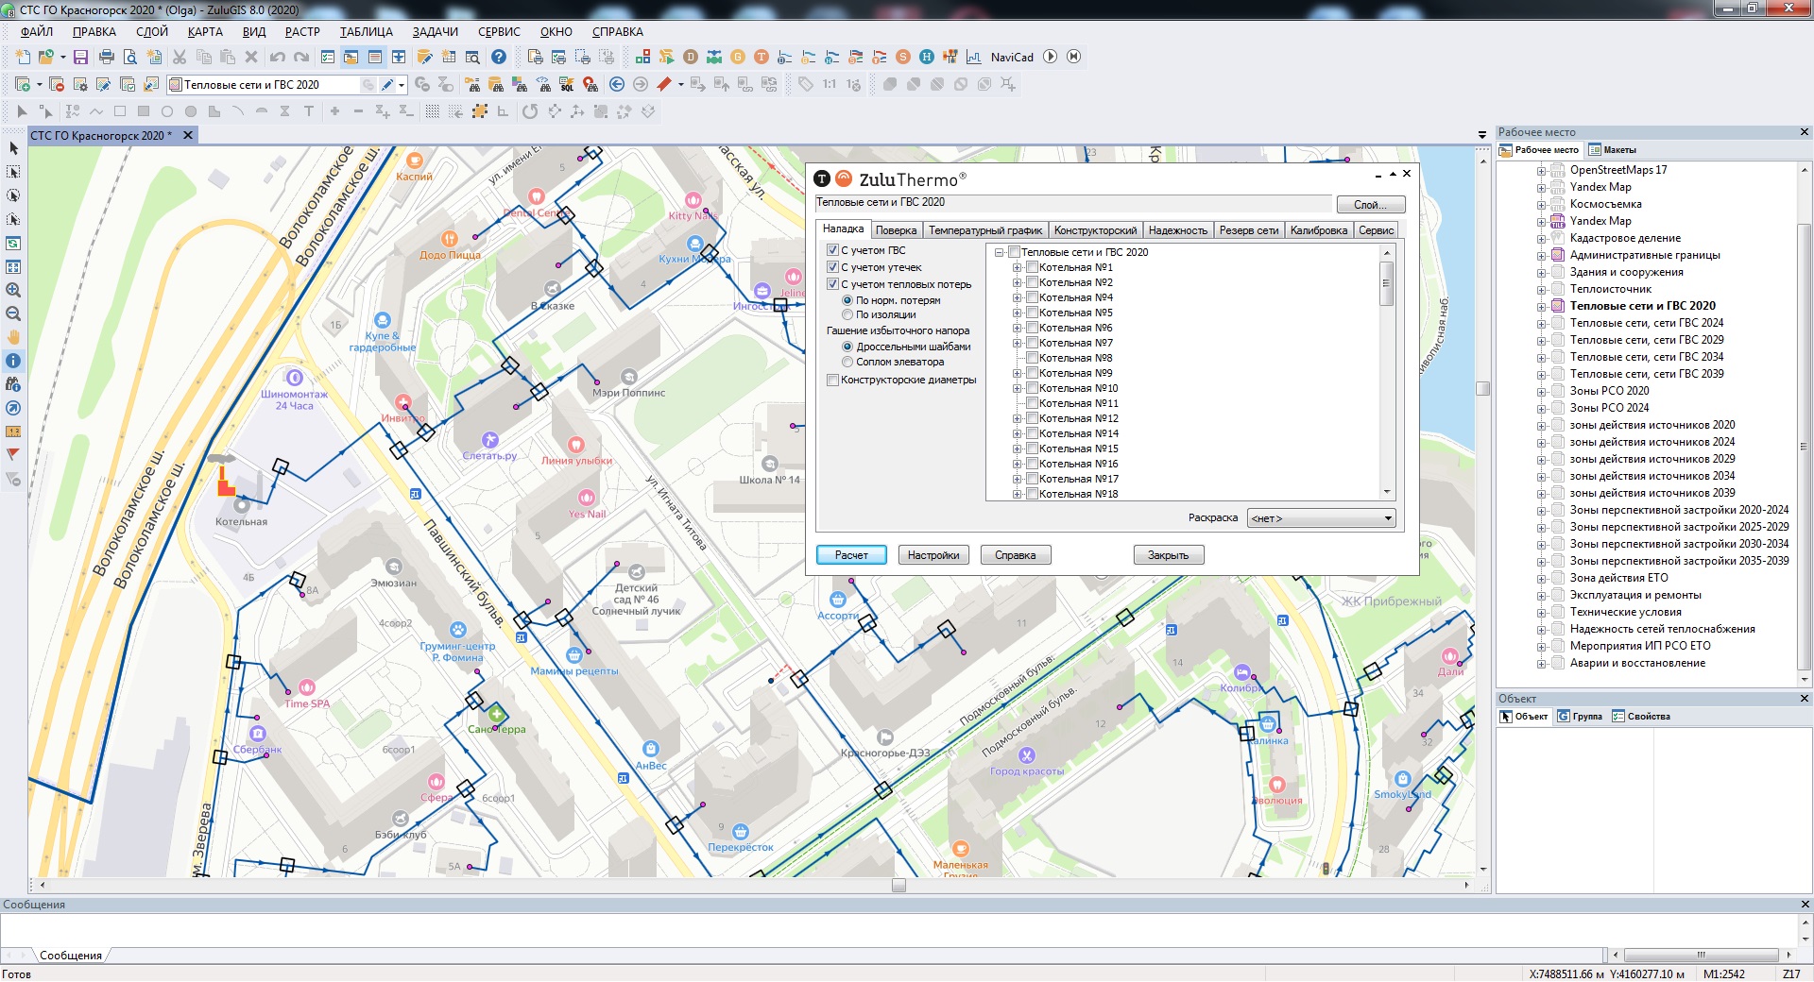Screen dimensions: 1814x982
Task: Launch ZuluThermo orange T icon
Action: pos(762,57)
